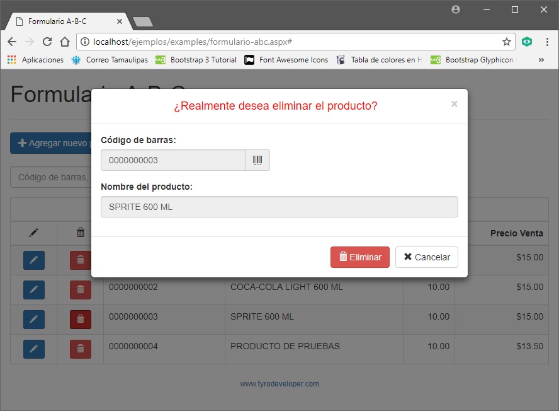559x411 pixels.
Task: Click the barcode scanner icon in the dialog
Action: (x=257, y=160)
